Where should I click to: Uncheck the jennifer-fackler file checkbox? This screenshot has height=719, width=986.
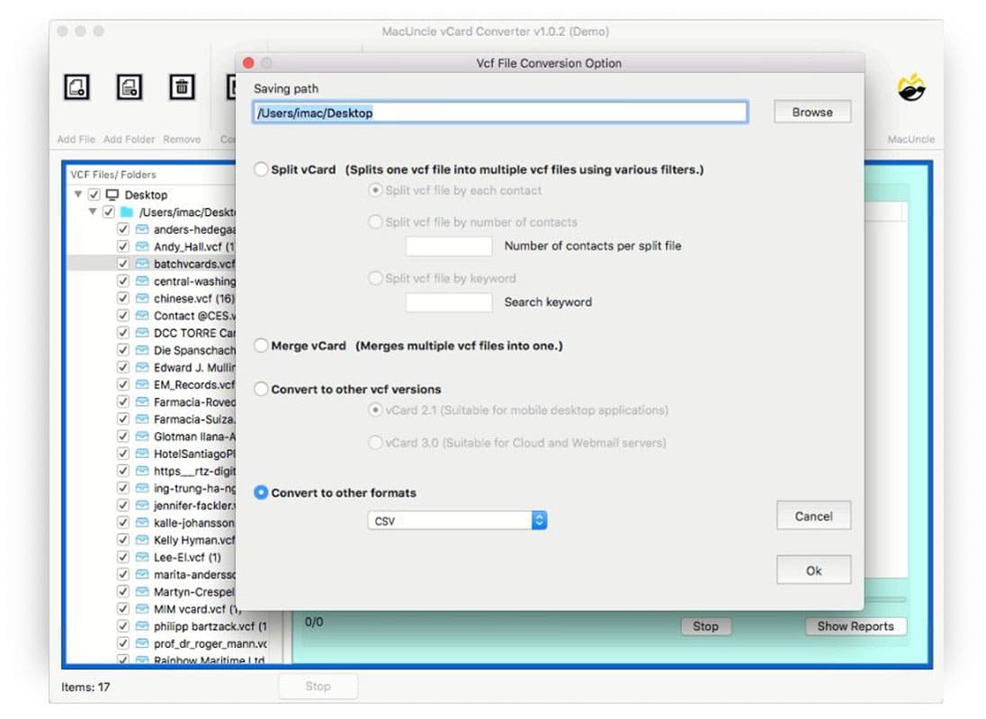tap(123, 505)
